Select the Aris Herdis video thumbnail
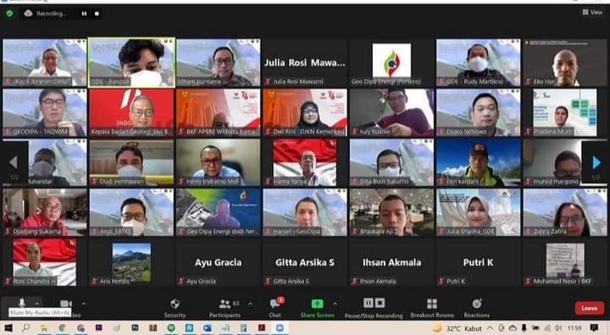The width and height of the screenshot is (610, 335). click(x=131, y=262)
